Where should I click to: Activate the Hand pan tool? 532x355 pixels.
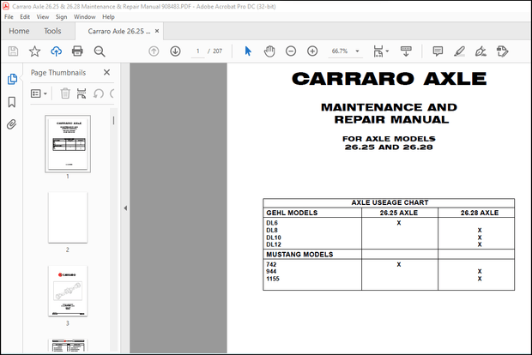[269, 51]
